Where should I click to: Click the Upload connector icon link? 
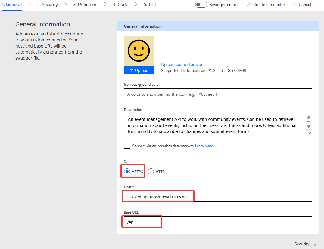click(182, 64)
